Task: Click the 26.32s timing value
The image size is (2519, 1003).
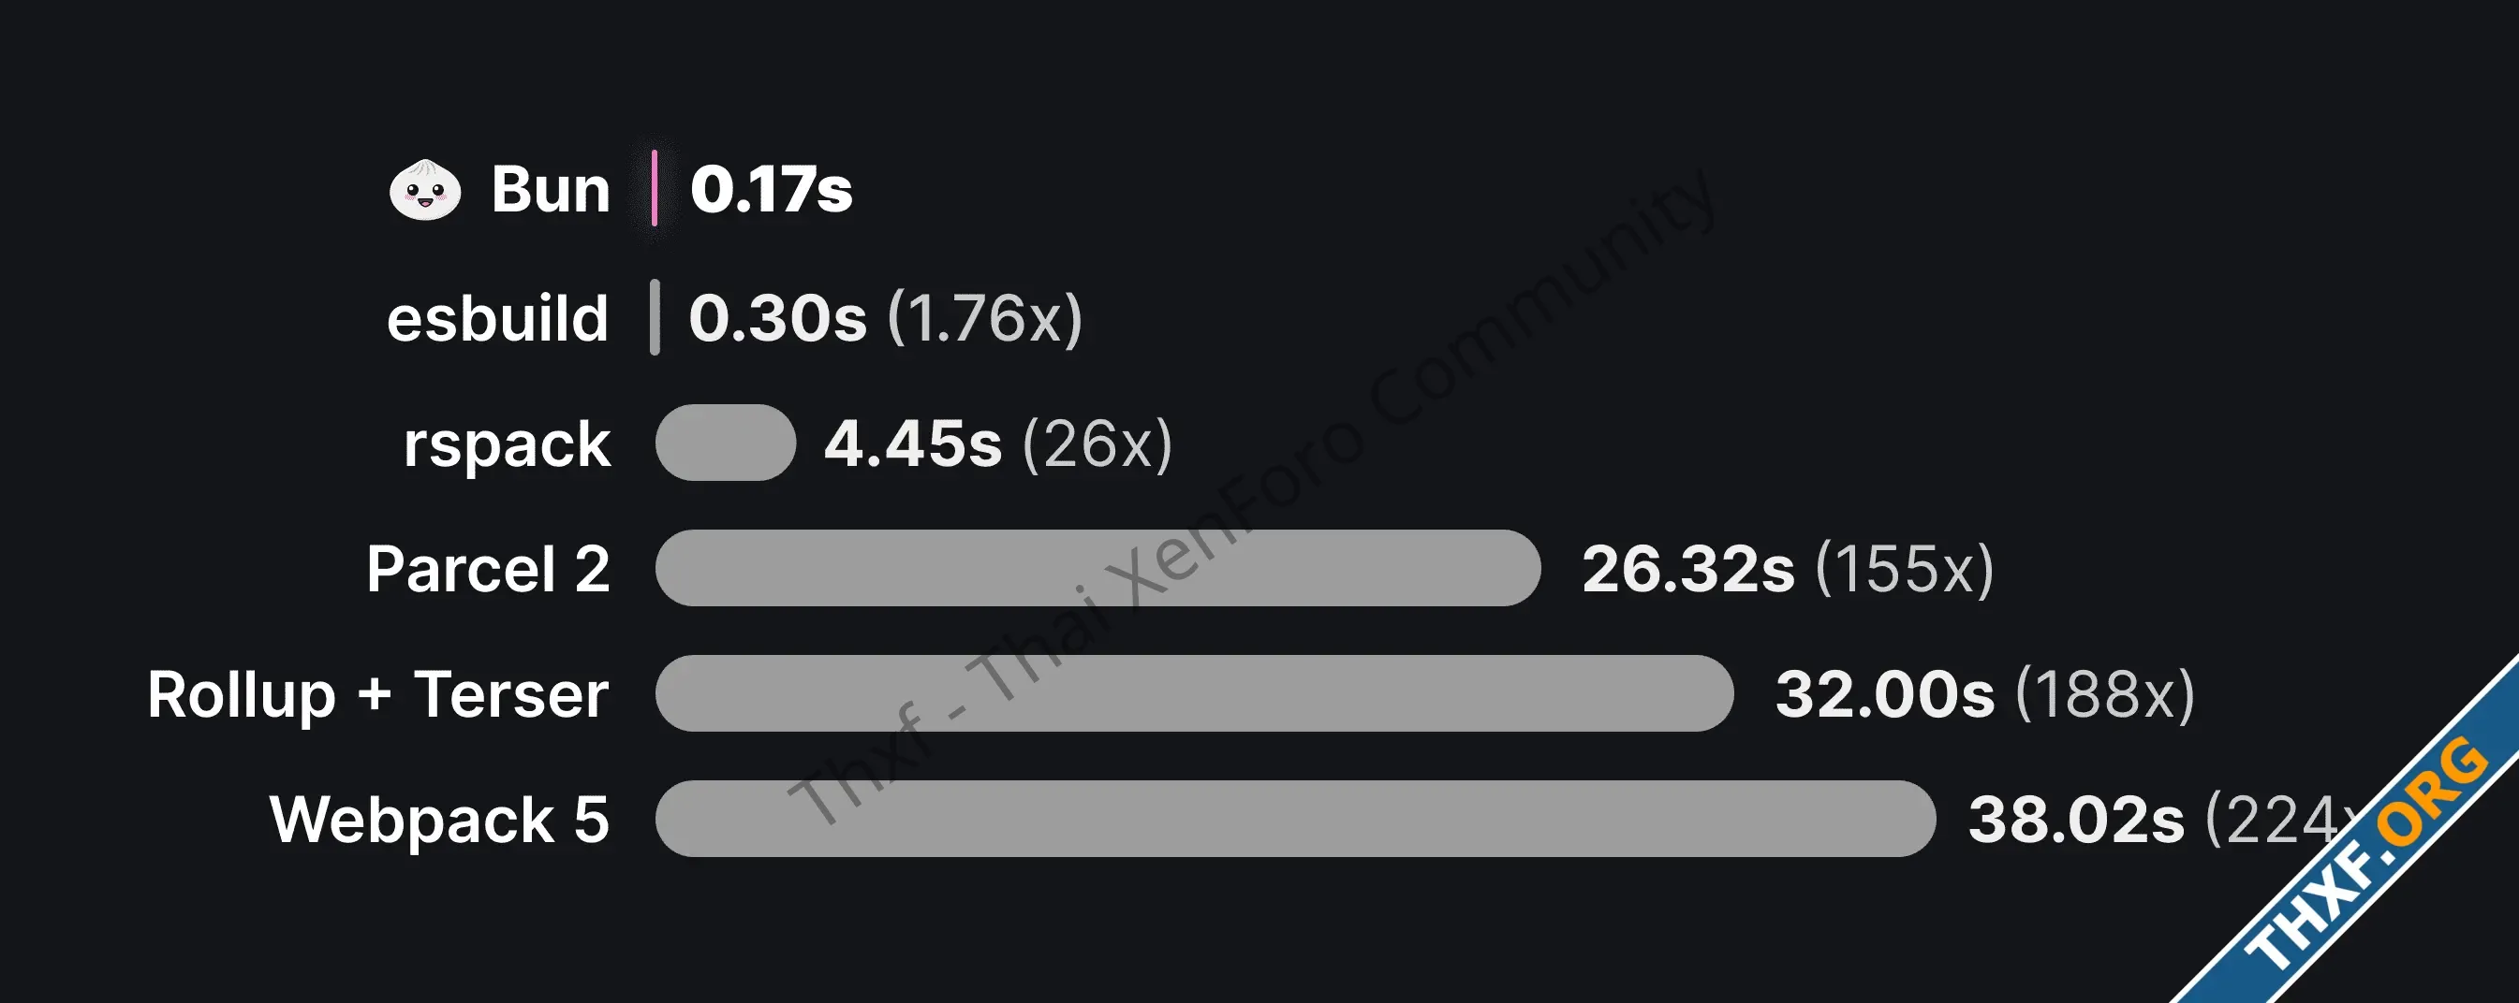Action: [1687, 570]
